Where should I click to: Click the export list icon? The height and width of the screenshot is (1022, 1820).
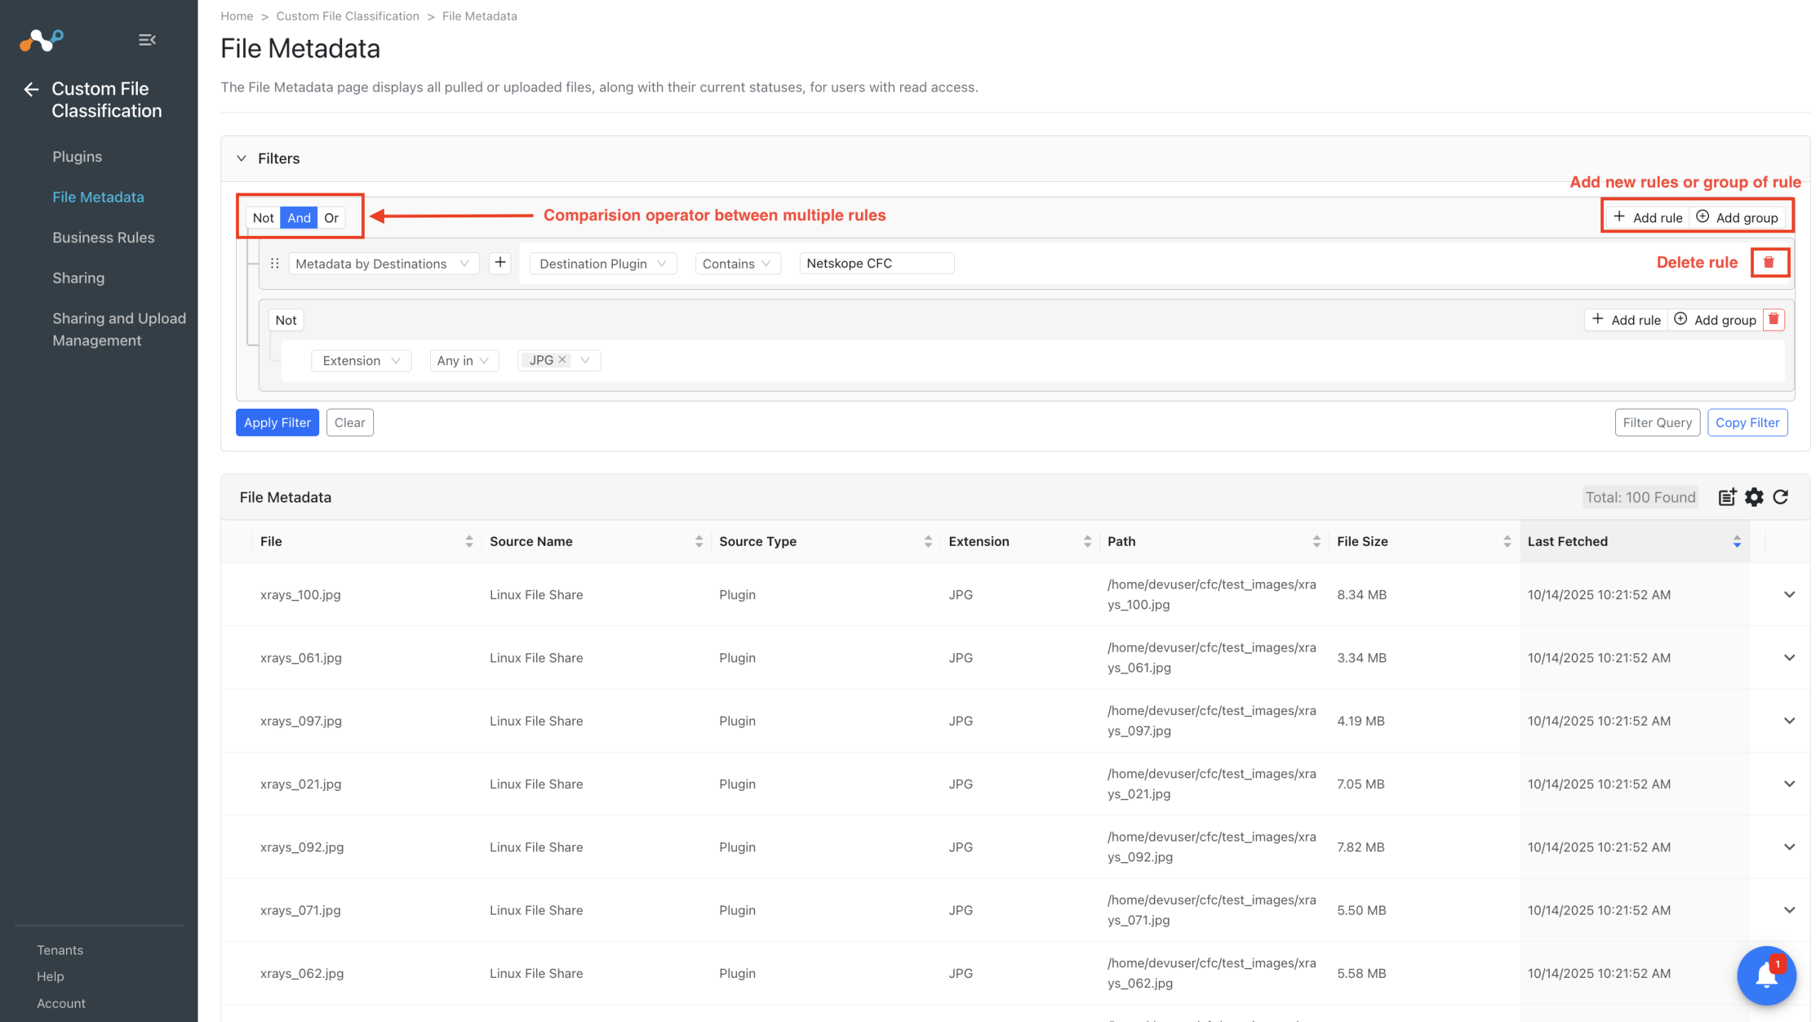(x=1727, y=497)
